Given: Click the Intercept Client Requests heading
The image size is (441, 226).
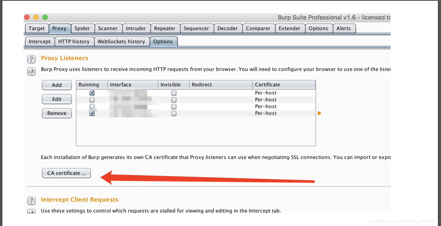Looking at the screenshot, I should pyautogui.click(x=80, y=200).
